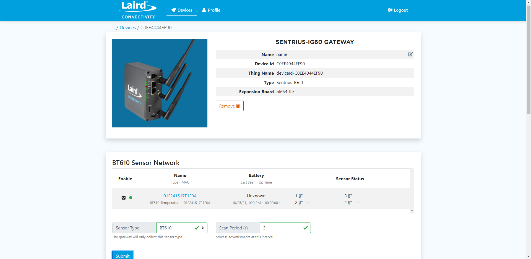Click the Sentrius IG60 gateway image

click(160, 83)
